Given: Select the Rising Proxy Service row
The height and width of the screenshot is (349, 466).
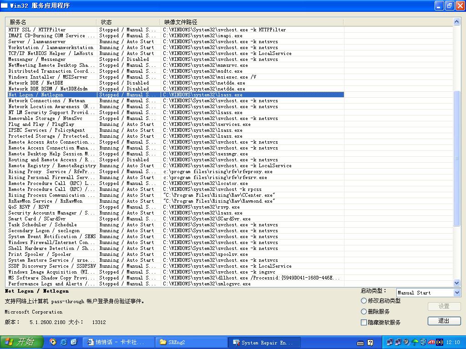Looking at the screenshot, I should tap(175, 171).
